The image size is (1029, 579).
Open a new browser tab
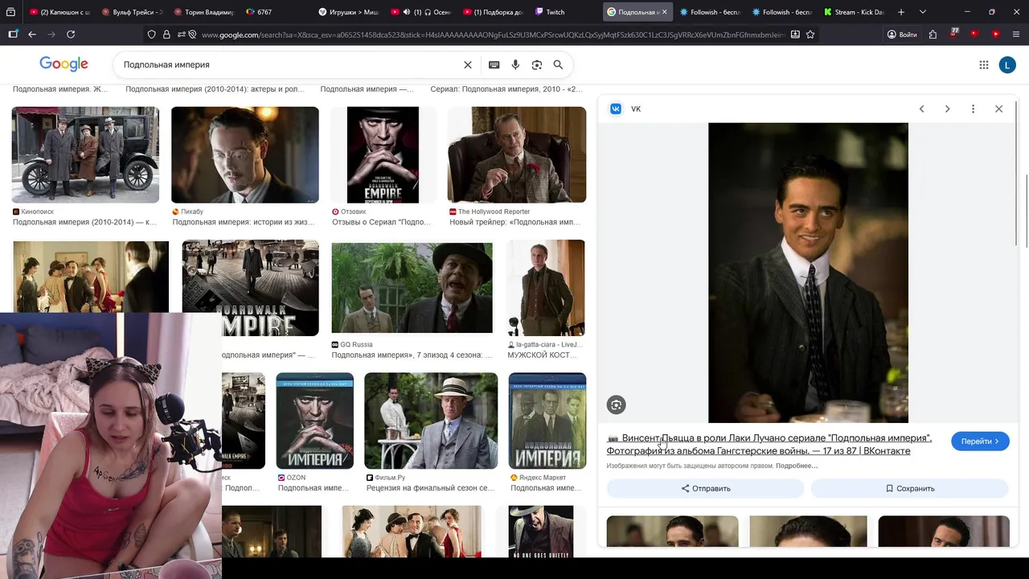tap(901, 12)
